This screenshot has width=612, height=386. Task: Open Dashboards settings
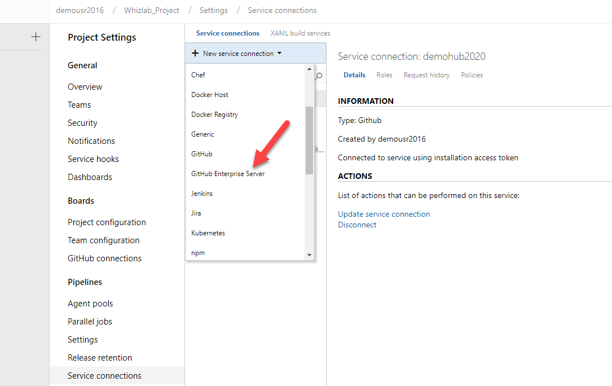point(90,177)
